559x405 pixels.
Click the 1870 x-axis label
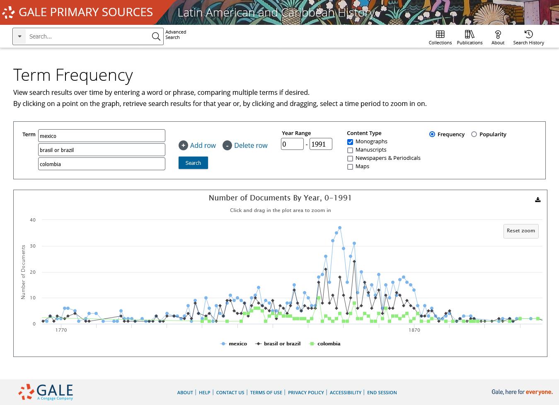click(x=414, y=330)
